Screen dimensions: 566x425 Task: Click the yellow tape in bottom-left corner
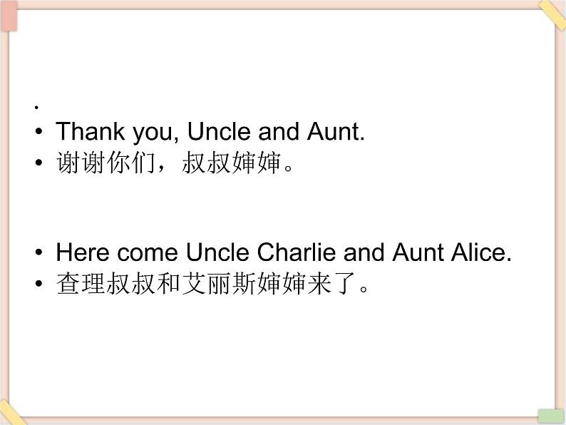coord(13,415)
